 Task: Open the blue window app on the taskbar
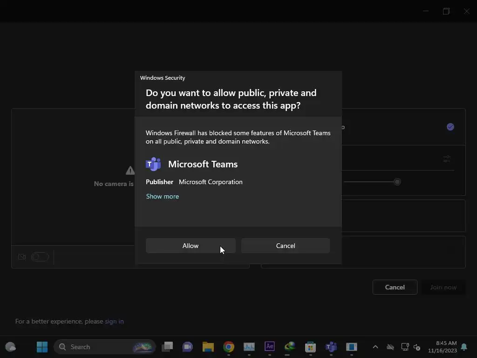tap(351, 347)
